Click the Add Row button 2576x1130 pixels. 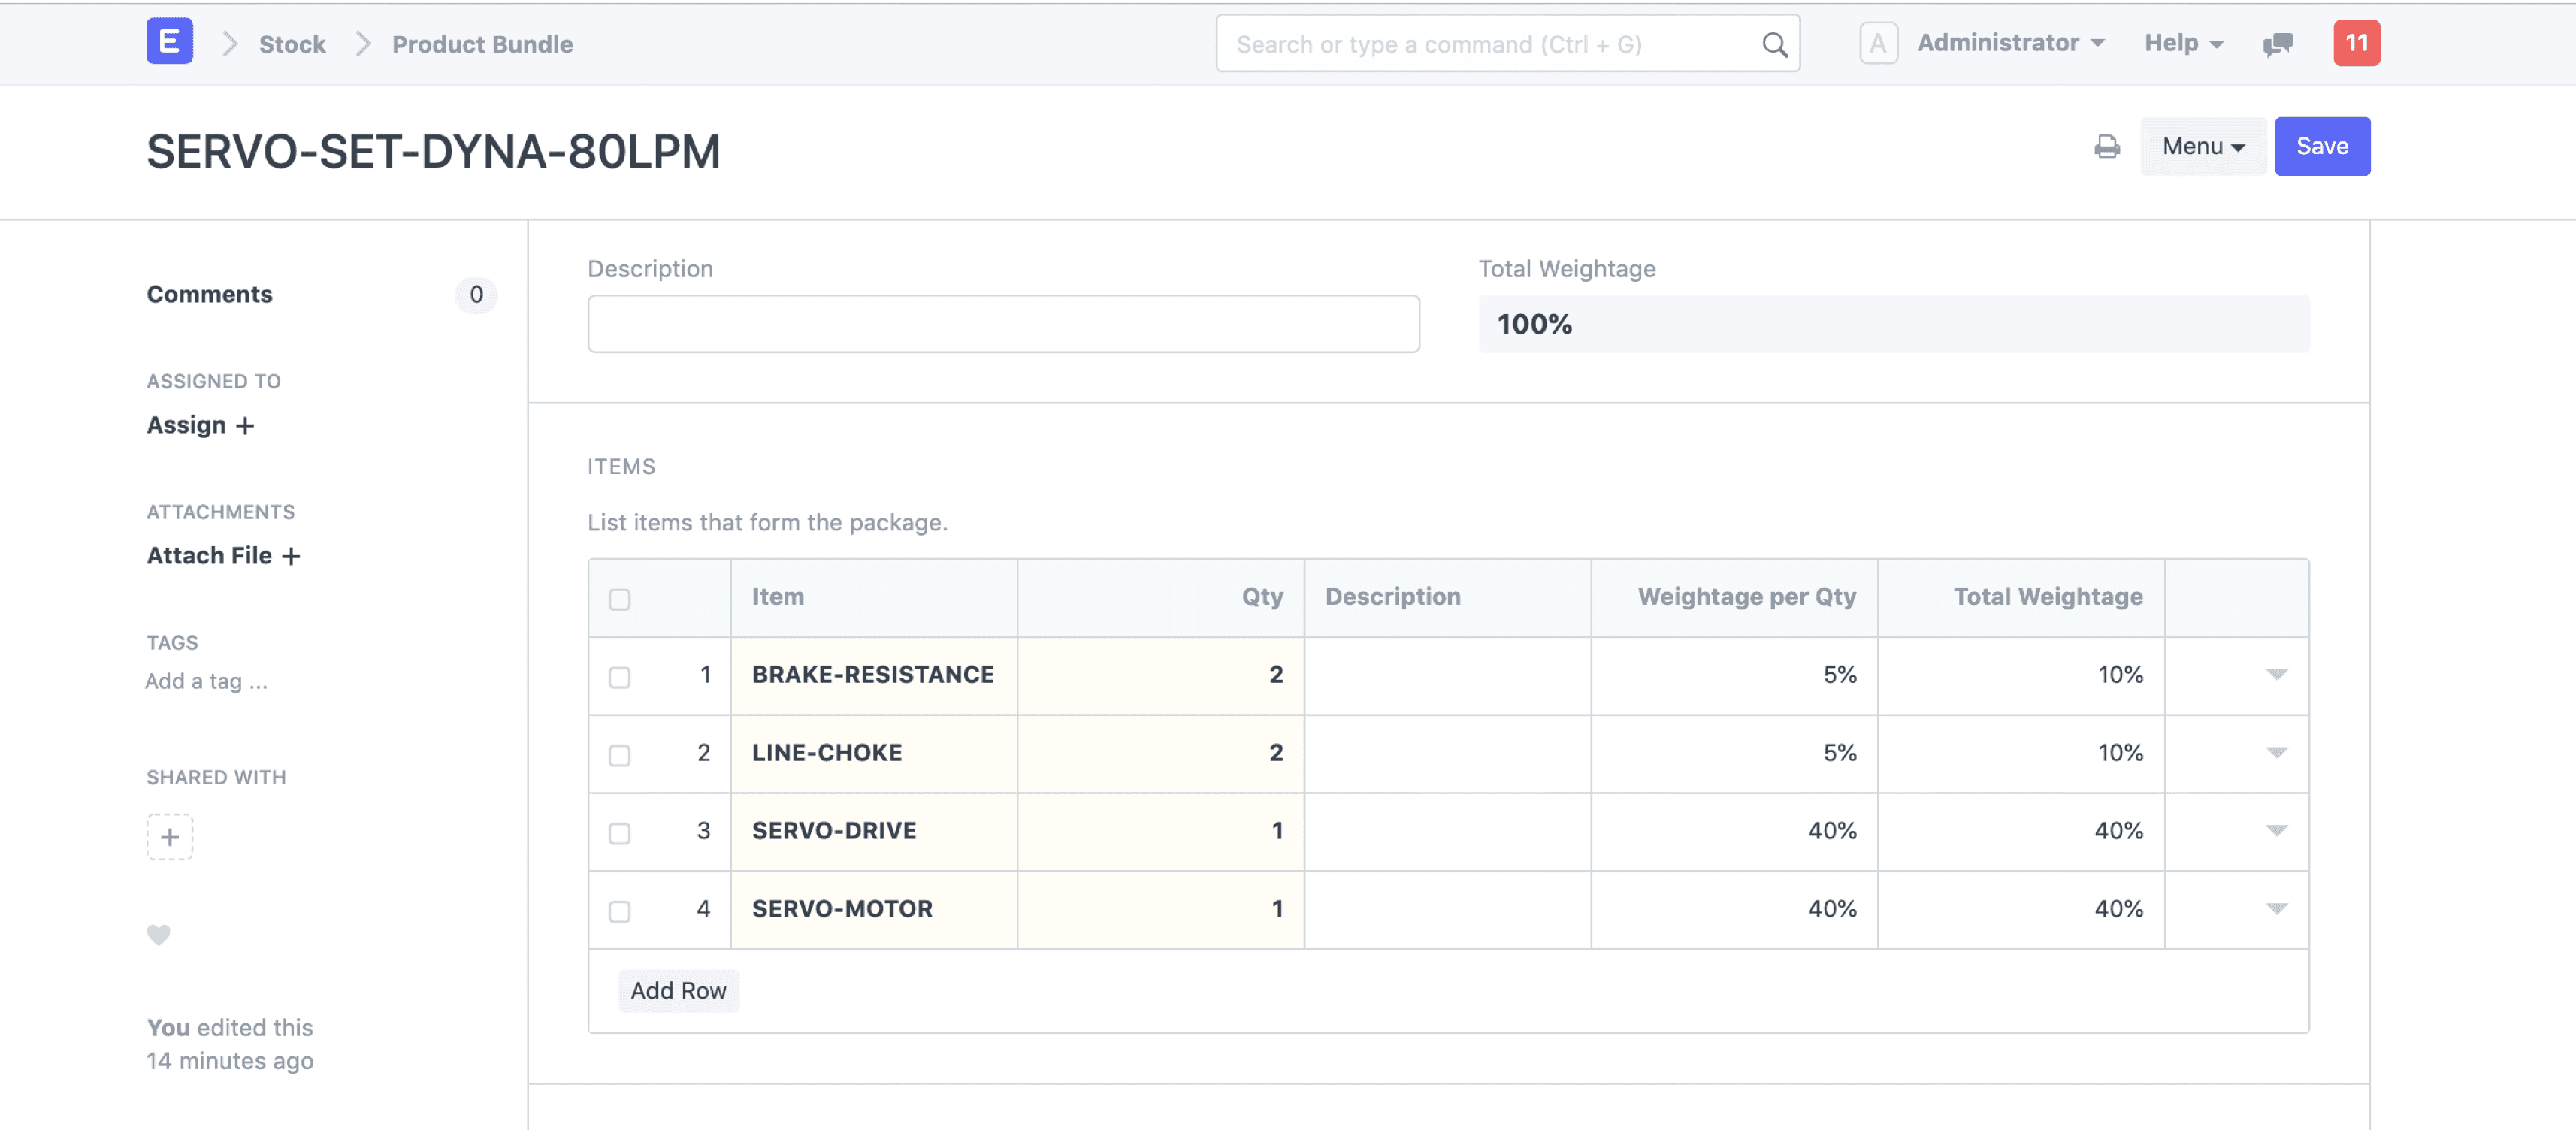pos(678,990)
